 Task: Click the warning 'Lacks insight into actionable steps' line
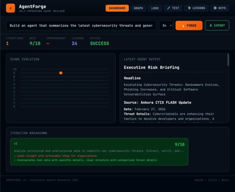[55, 156]
